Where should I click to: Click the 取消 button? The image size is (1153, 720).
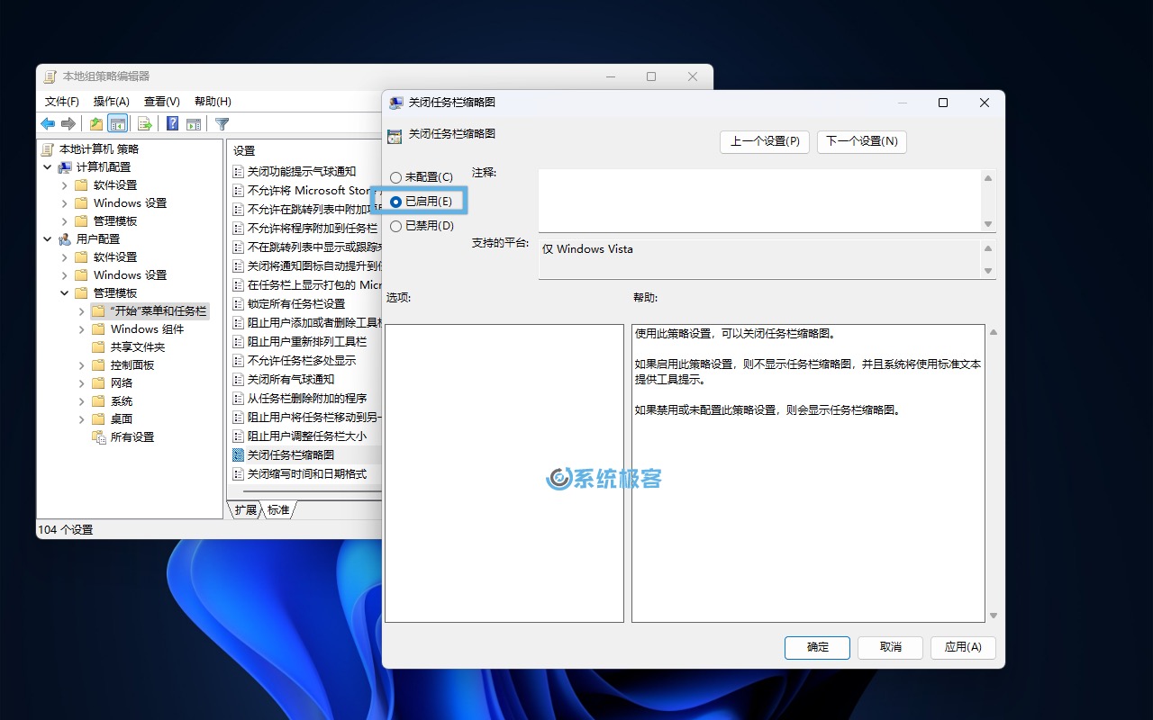(891, 647)
